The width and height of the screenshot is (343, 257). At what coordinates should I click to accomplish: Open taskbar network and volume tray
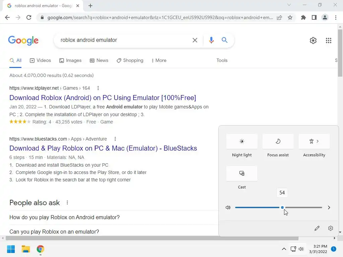(297, 249)
